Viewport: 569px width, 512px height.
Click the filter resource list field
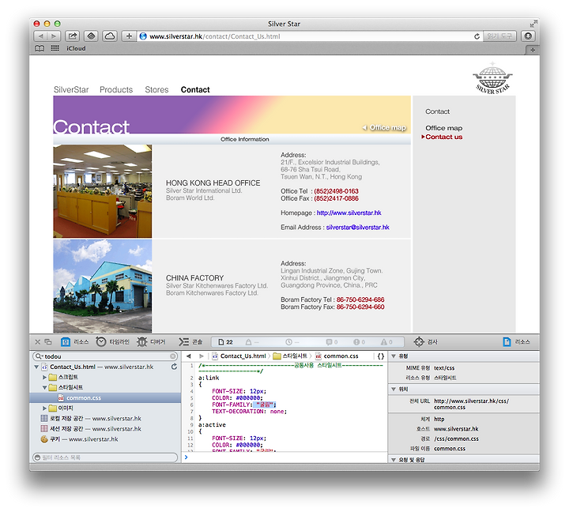[105, 457]
